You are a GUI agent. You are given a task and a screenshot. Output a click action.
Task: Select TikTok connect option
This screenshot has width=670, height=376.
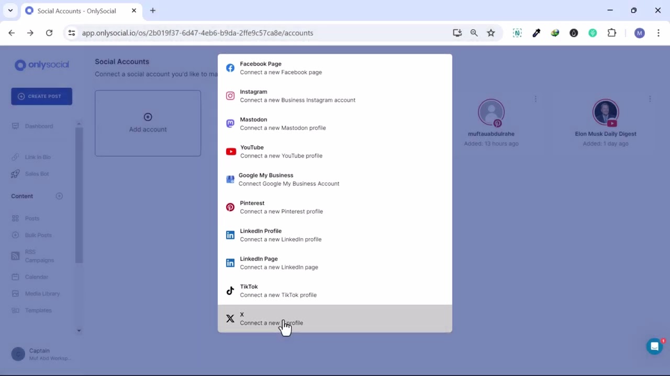(x=335, y=291)
